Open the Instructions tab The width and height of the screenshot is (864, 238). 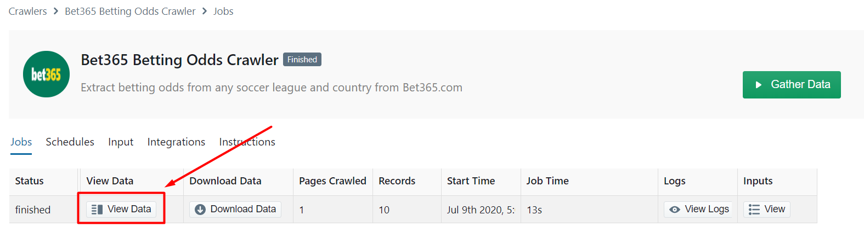tap(247, 142)
